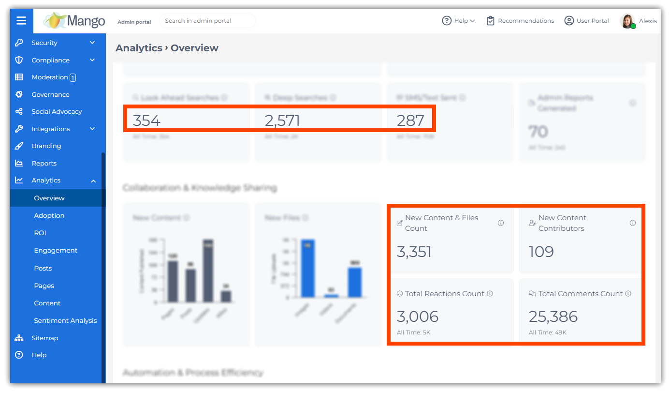670x393 pixels.
Task: Click the Social Advocacy share icon
Action: tap(19, 111)
